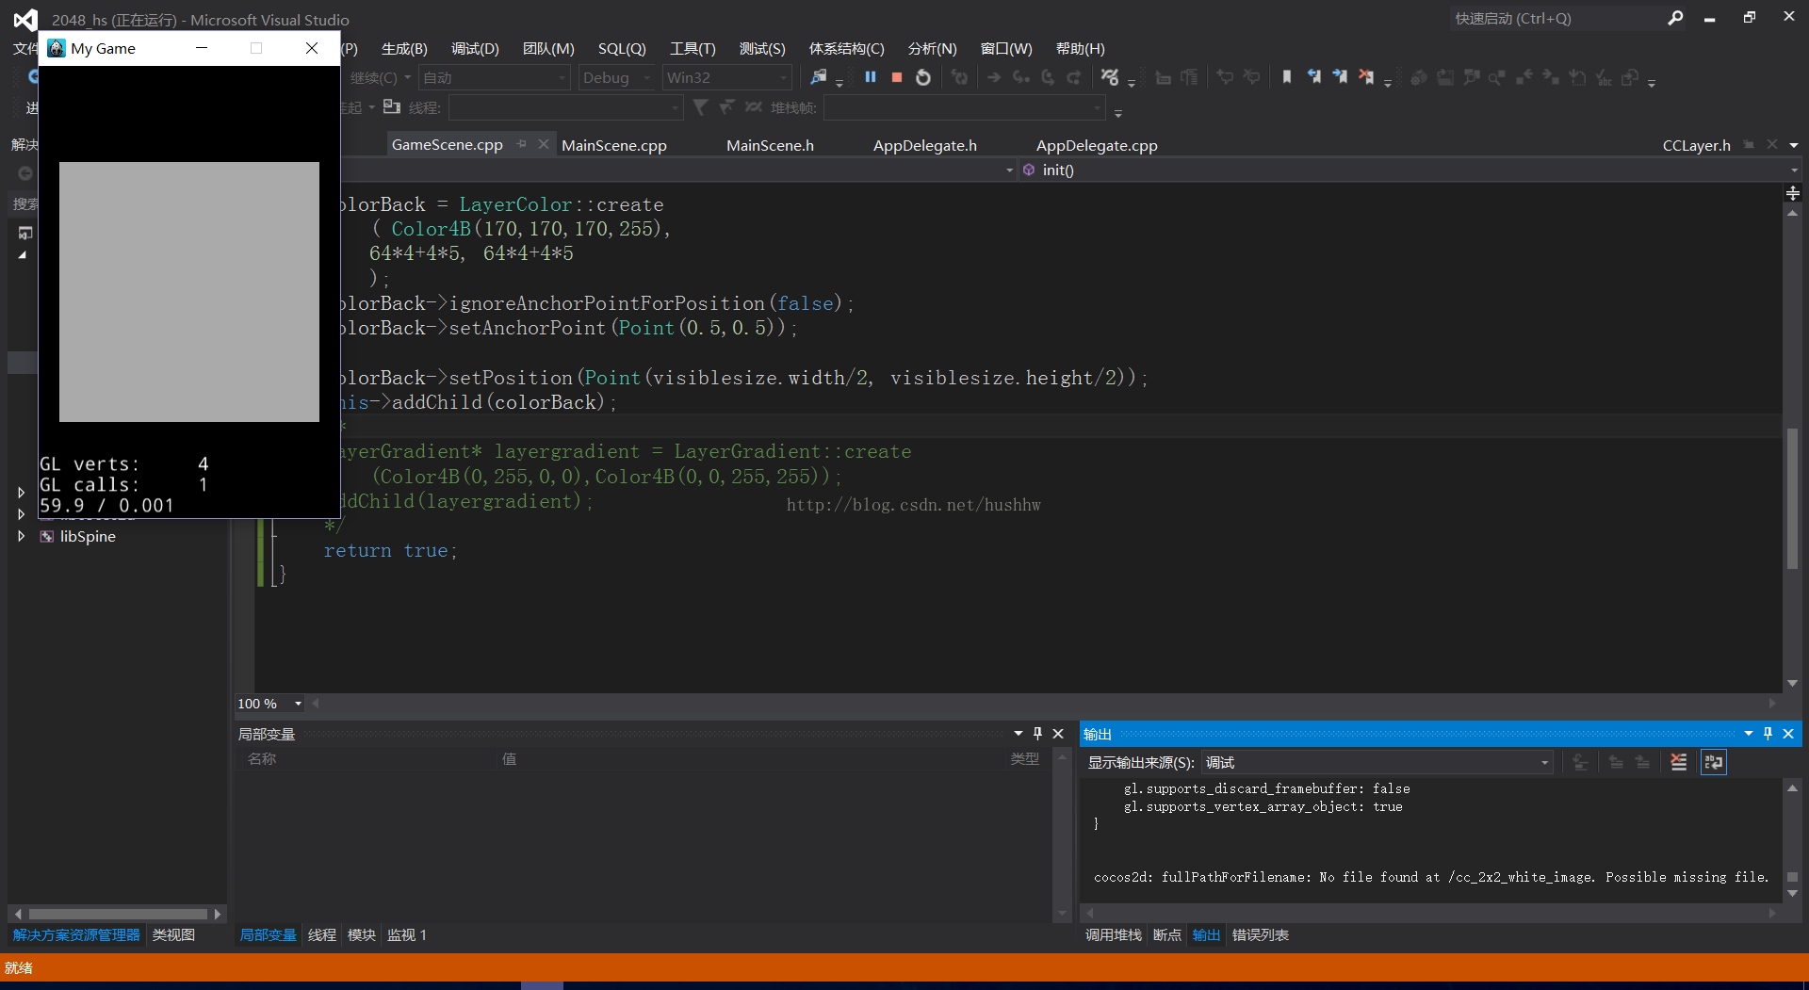Clear all bookmarks icon in toolbar
Image resolution: width=1809 pixels, height=990 pixels.
tap(1366, 77)
